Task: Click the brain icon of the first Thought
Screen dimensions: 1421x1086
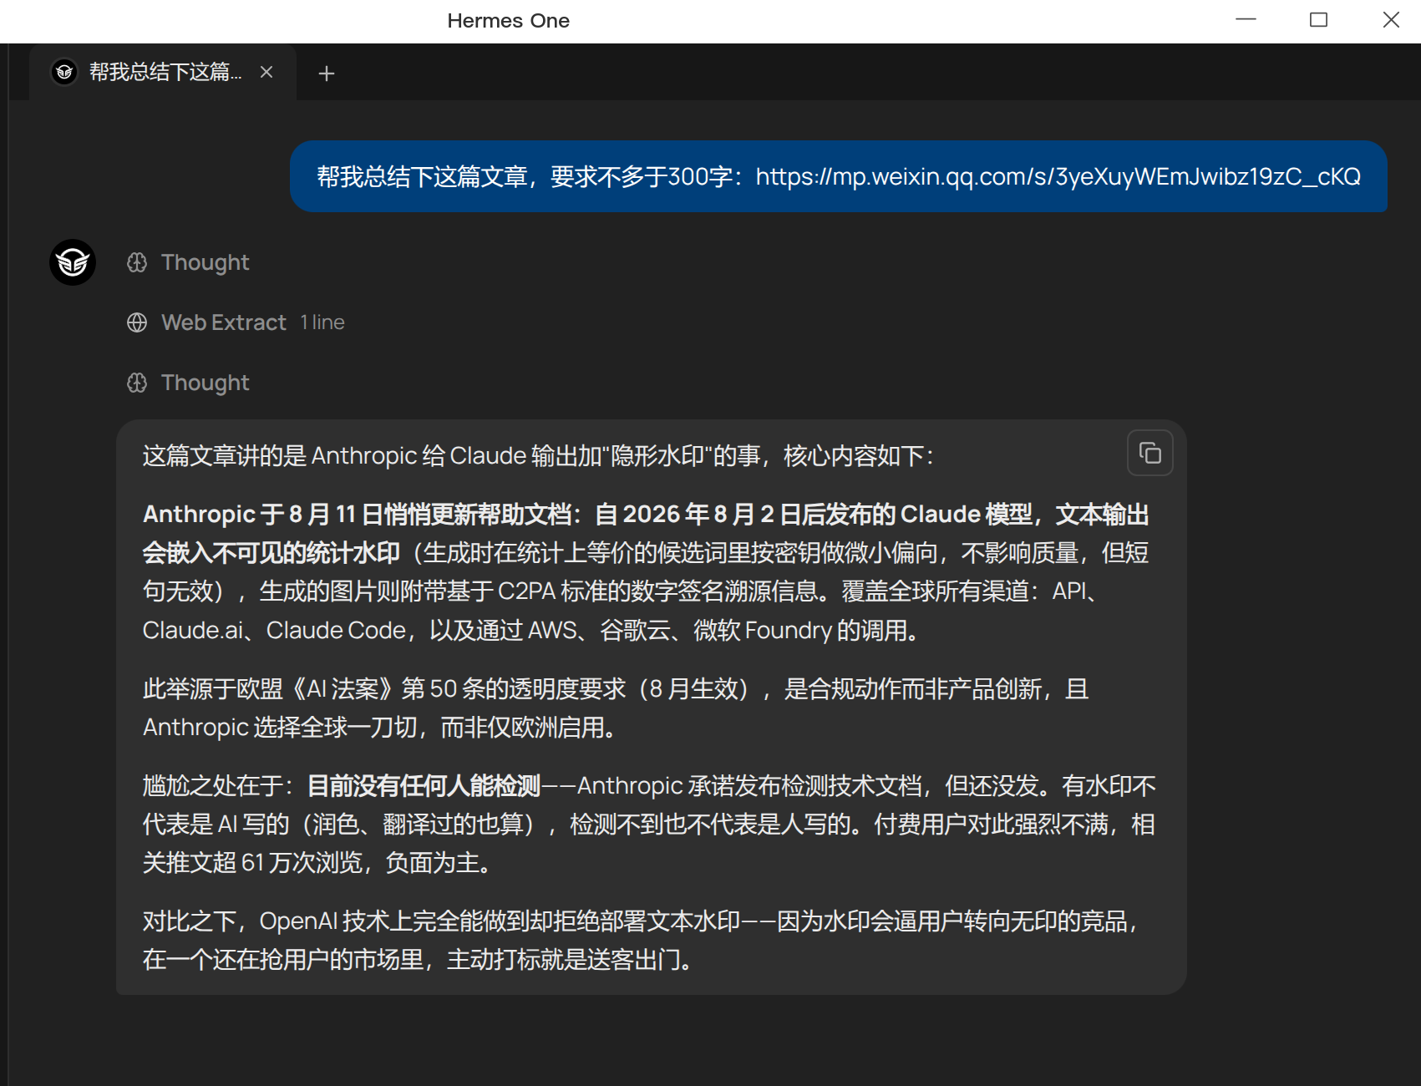Action: click(137, 262)
